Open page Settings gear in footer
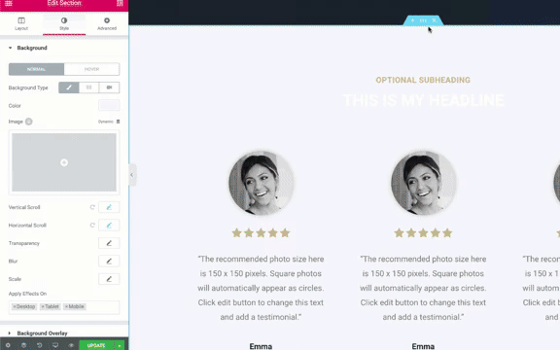The width and height of the screenshot is (560, 350). 8,345
